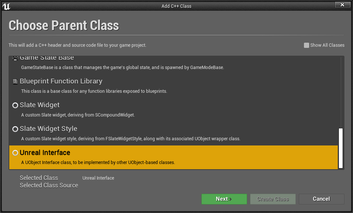Click the GameStateBase description text

click(x=123, y=68)
